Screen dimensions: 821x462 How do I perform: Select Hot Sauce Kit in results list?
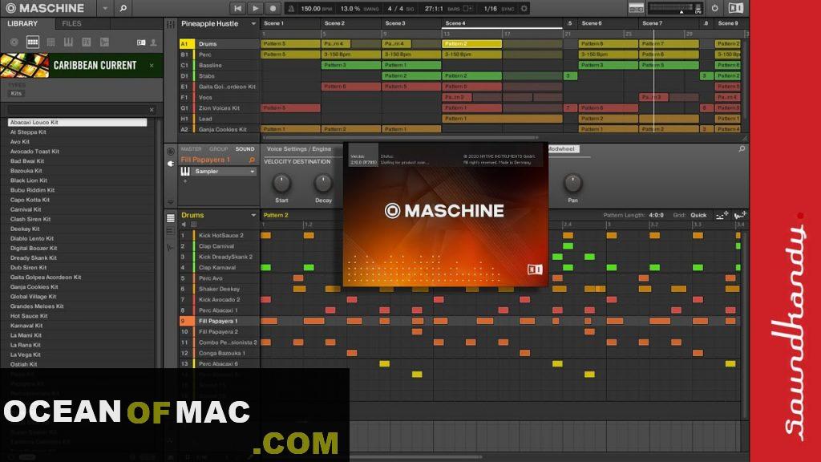coord(29,316)
